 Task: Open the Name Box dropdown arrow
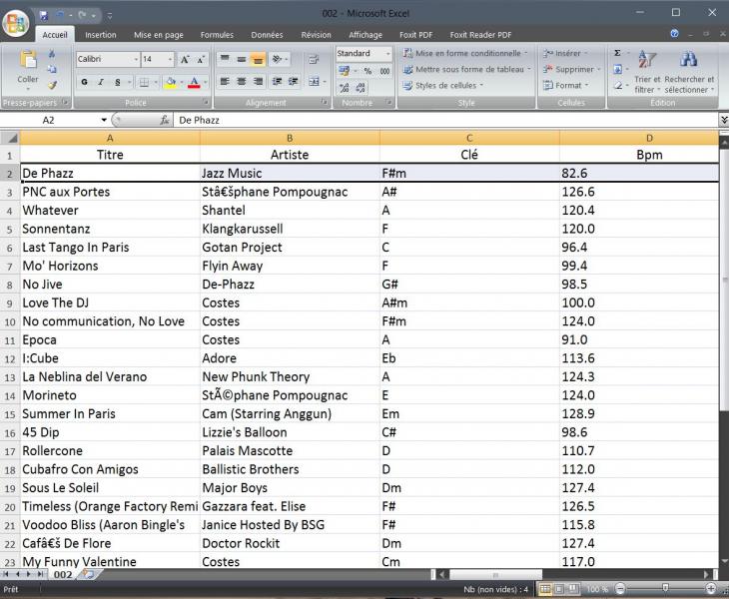103,120
